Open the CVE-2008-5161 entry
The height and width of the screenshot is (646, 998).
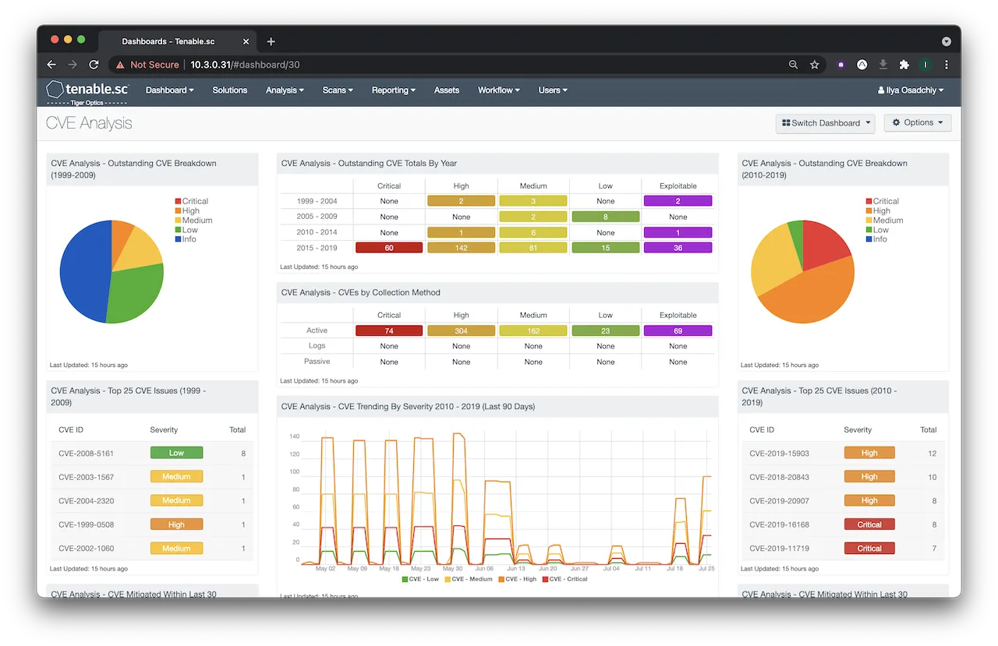86,453
